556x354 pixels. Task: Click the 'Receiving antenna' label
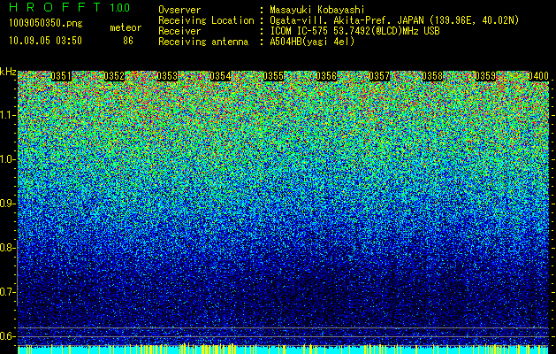point(203,42)
